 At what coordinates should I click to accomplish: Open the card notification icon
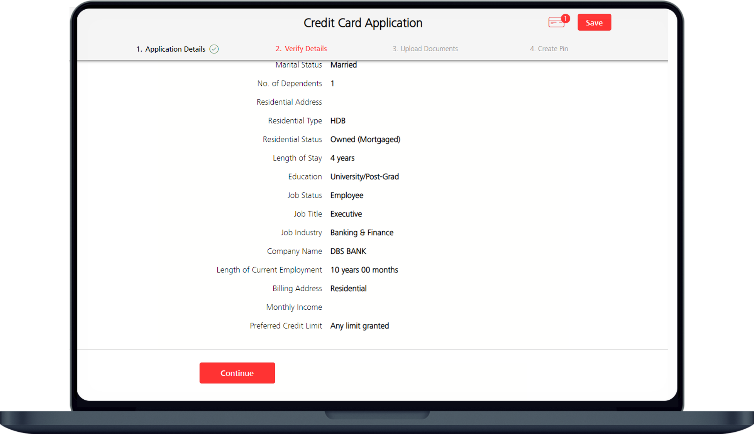point(556,23)
